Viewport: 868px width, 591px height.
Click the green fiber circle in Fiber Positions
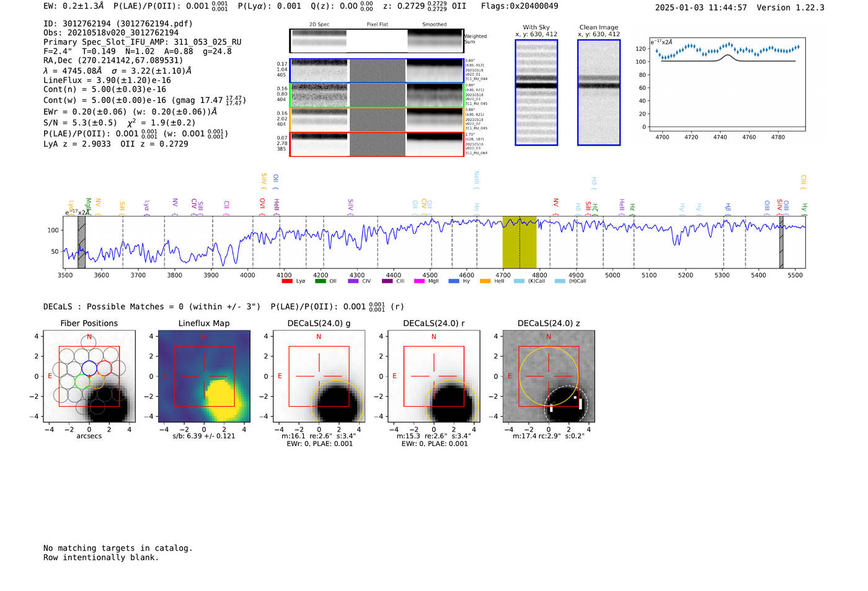82,381
